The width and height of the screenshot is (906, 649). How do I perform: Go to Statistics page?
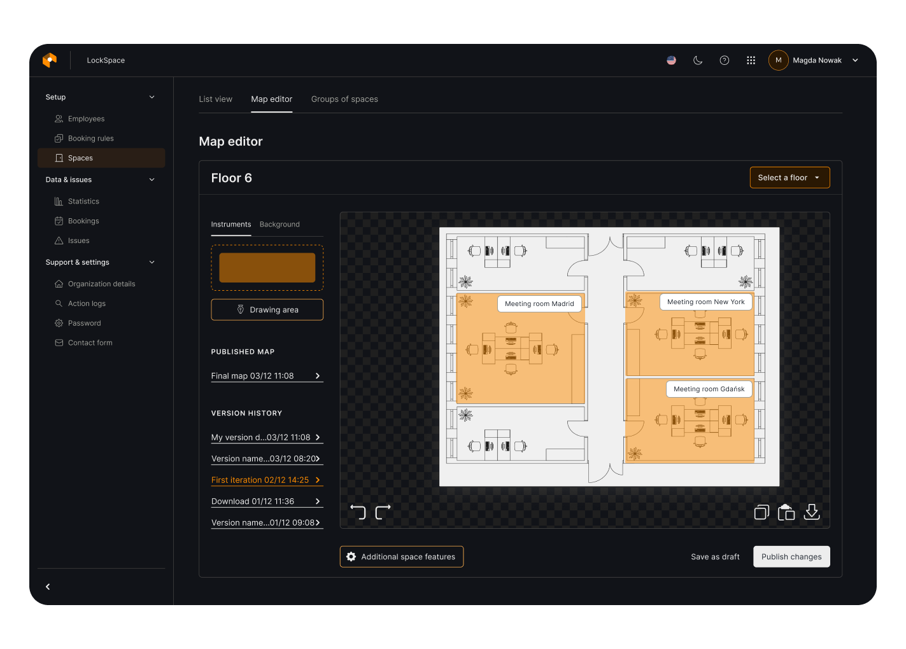click(x=101, y=202)
